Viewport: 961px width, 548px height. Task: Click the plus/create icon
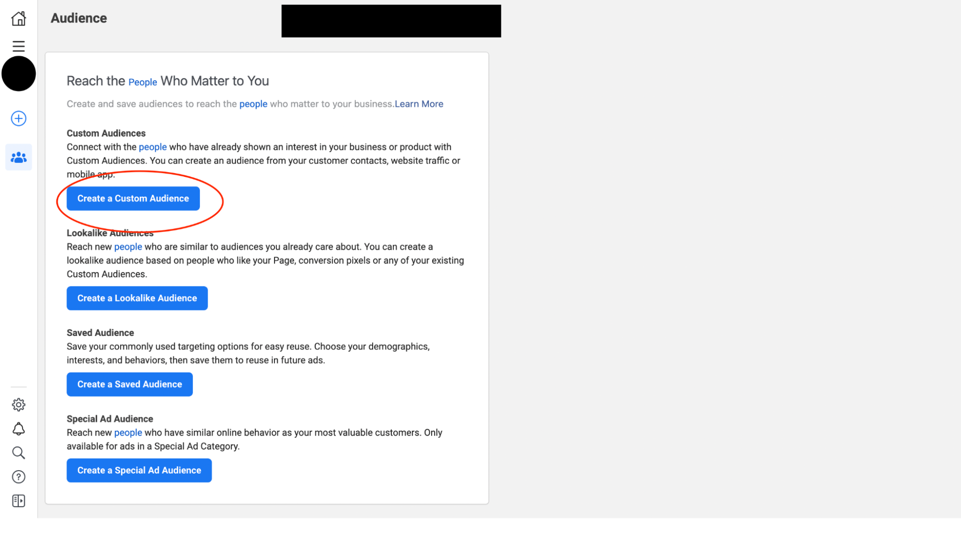click(18, 118)
